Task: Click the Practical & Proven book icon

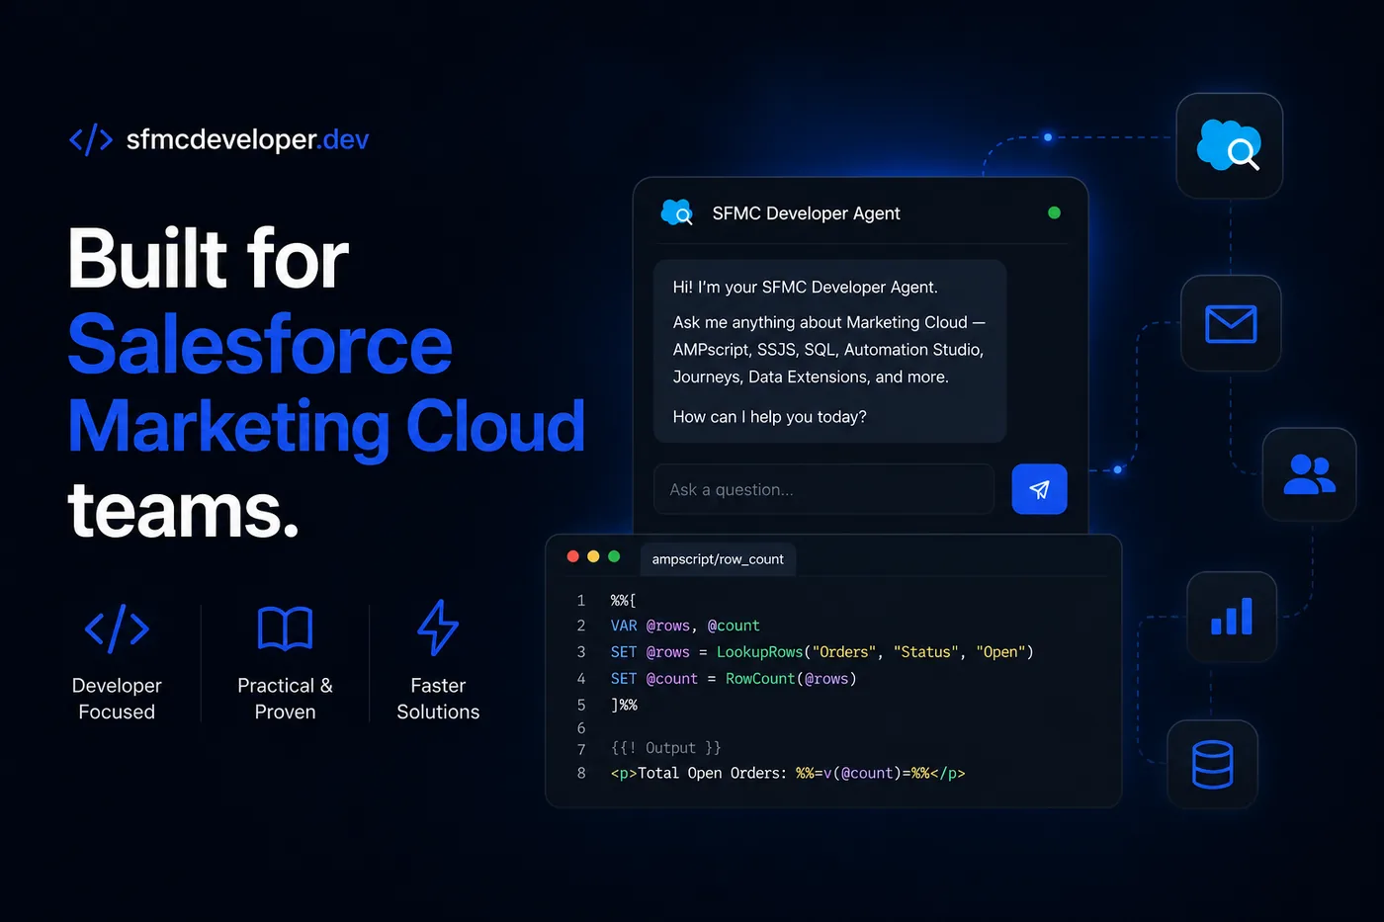Action: [285, 629]
